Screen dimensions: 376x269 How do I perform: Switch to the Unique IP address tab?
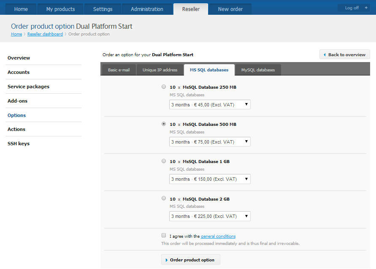(x=160, y=70)
